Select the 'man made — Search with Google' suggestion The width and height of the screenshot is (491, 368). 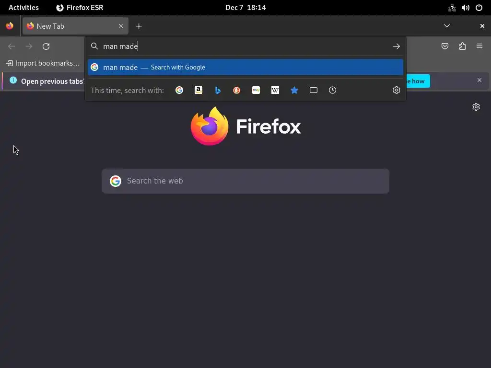245,67
